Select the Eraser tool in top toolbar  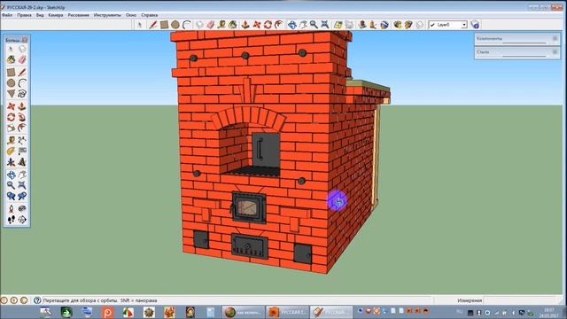coord(211,25)
